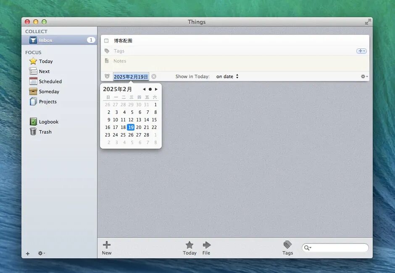This screenshot has width=395, height=273.
Task: Click the notes document icon
Action: tap(107, 61)
